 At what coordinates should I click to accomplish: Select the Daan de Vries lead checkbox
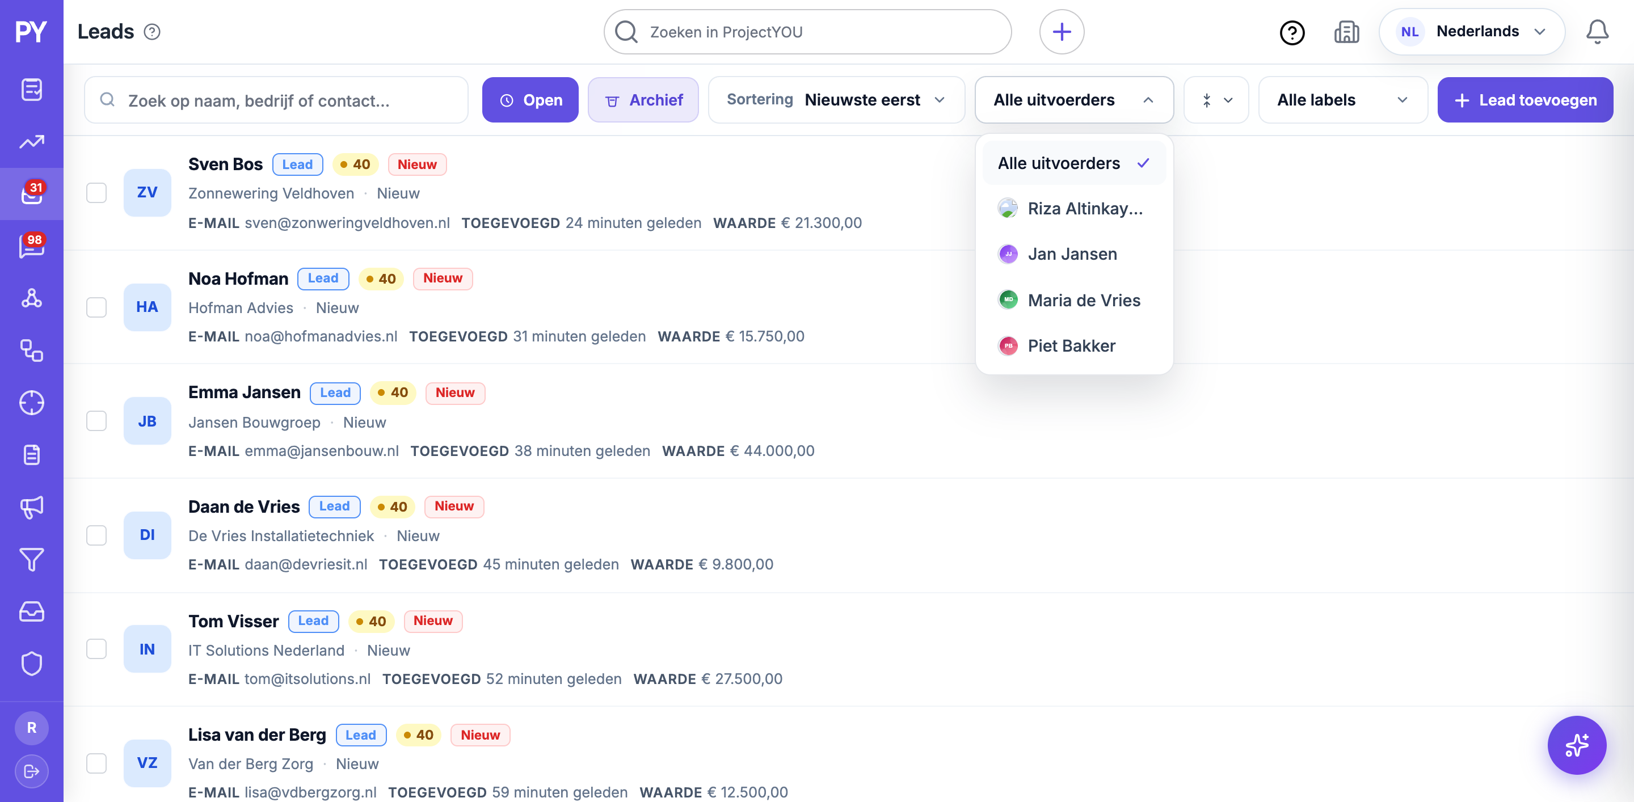(x=96, y=535)
